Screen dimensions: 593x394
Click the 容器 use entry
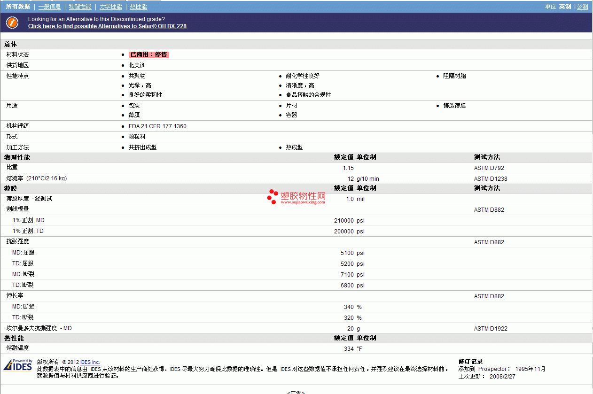point(291,115)
